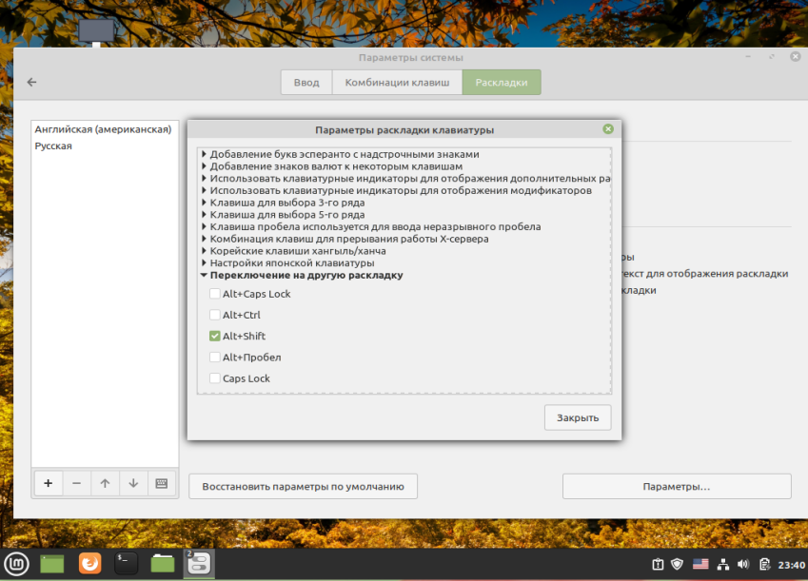Viewport: 808px width, 581px height.
Task: Expand Клавиша пробела неразрывного пробела option
Action: click(204, 226)
